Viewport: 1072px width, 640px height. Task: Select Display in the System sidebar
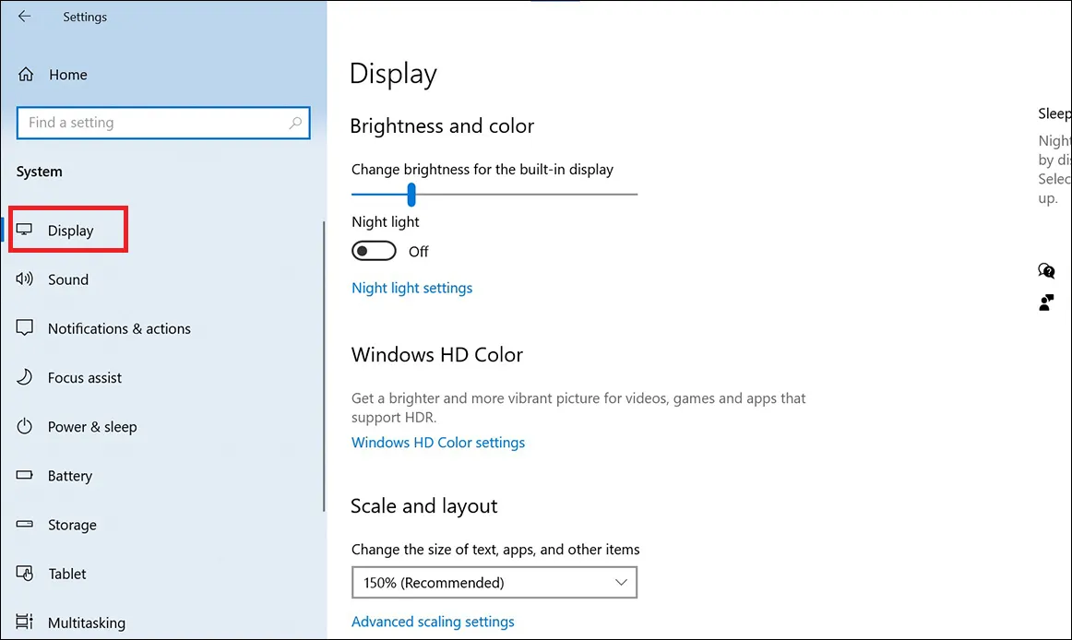(x=68, y=229)
